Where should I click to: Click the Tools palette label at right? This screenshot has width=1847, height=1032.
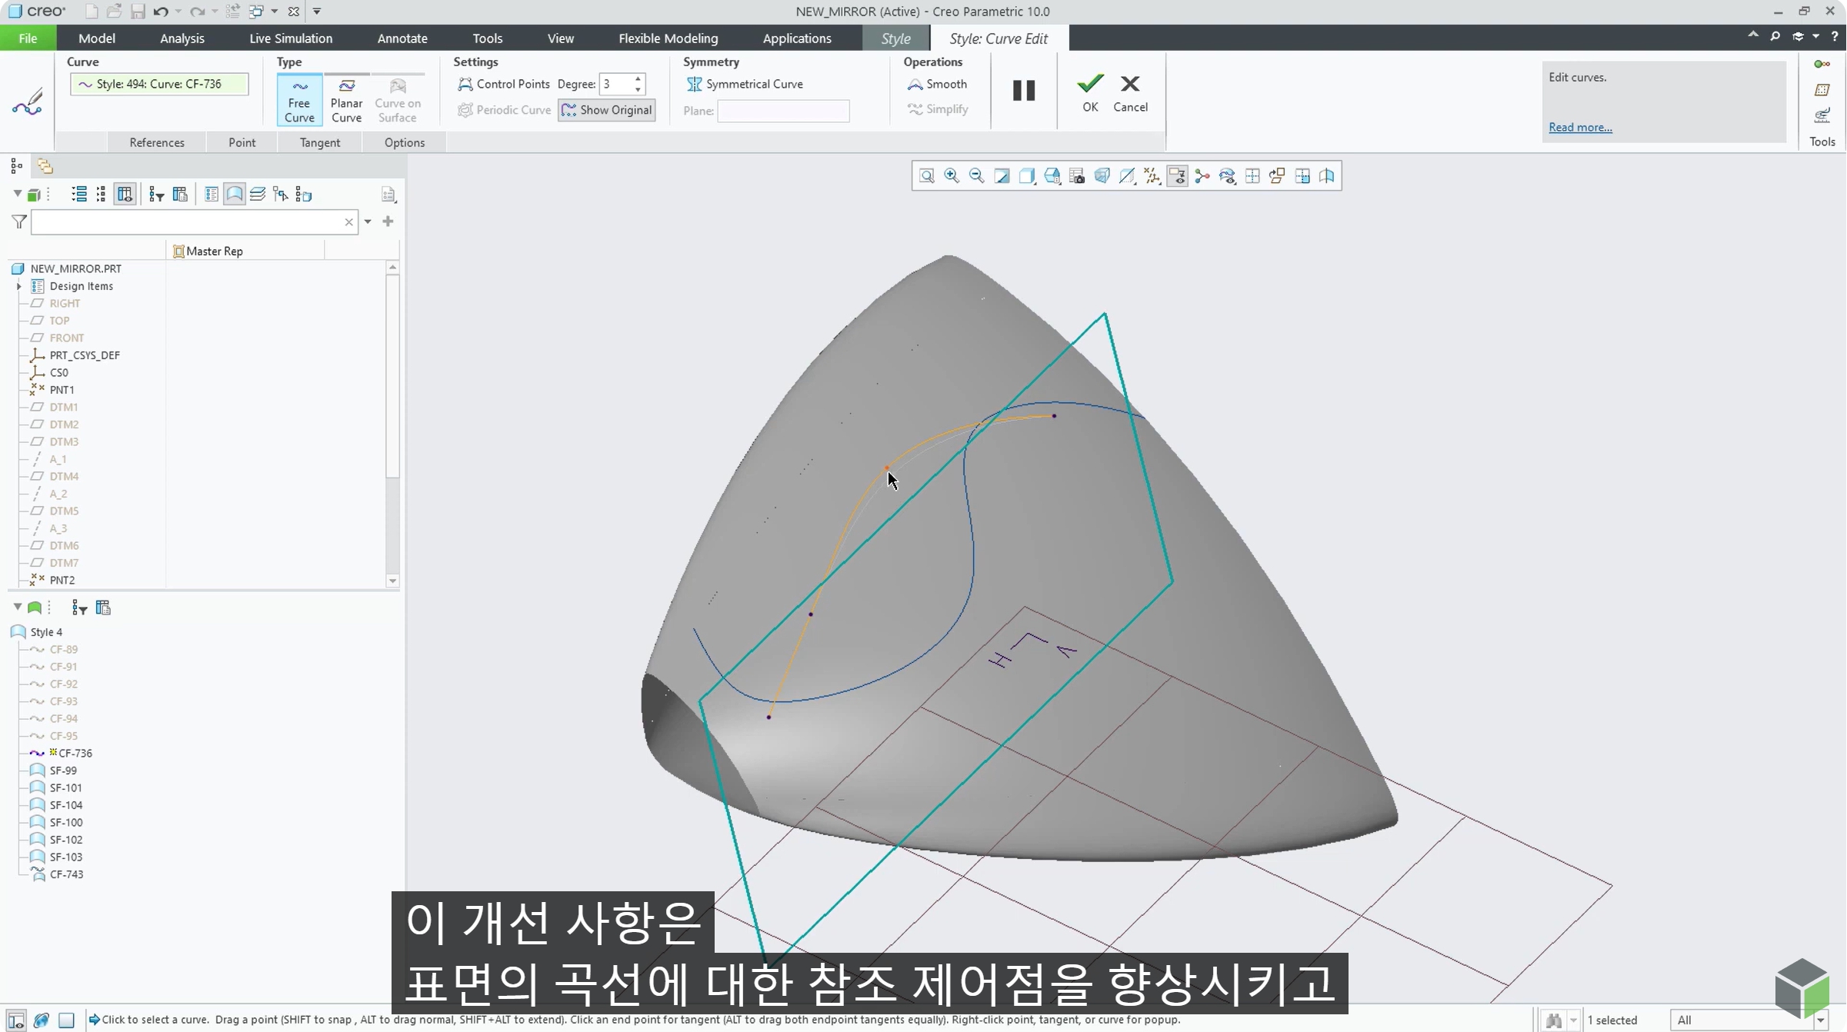(x=1822, y=141)
